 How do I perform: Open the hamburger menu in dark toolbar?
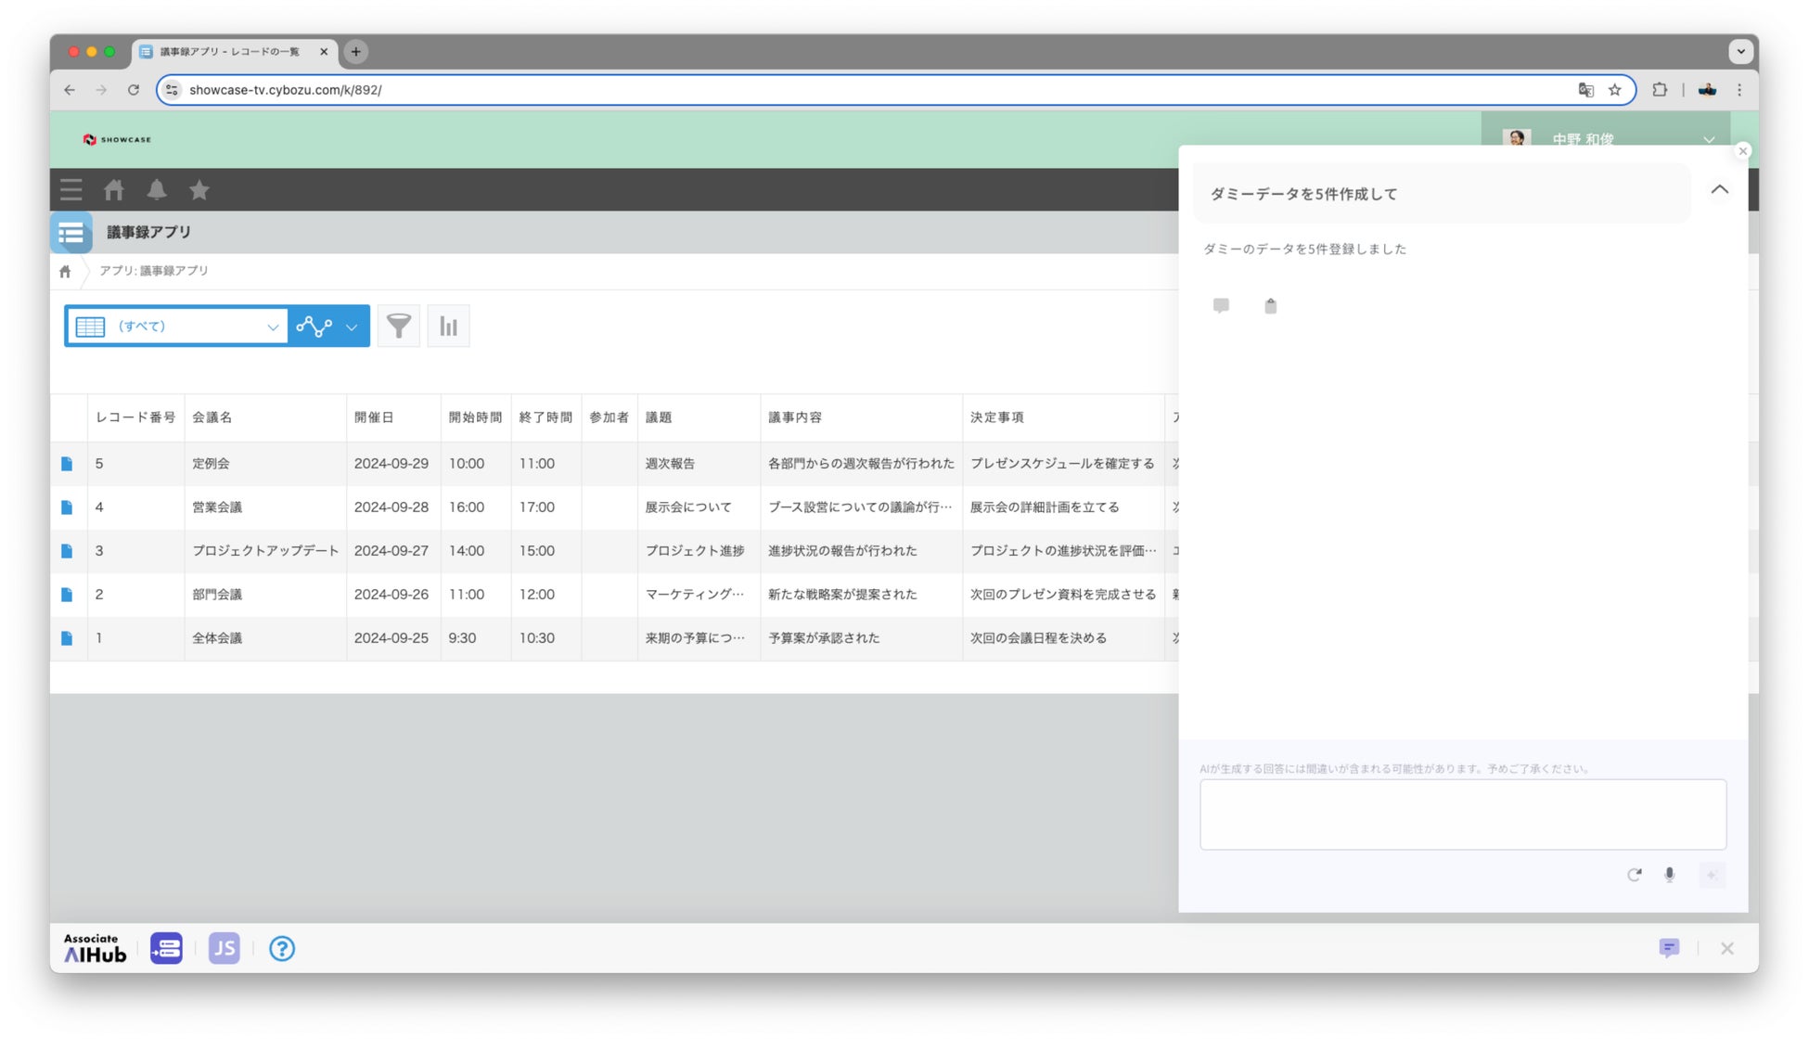coord(71,190)
